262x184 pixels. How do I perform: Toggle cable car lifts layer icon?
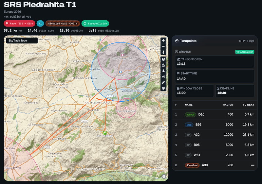[163, 65]
